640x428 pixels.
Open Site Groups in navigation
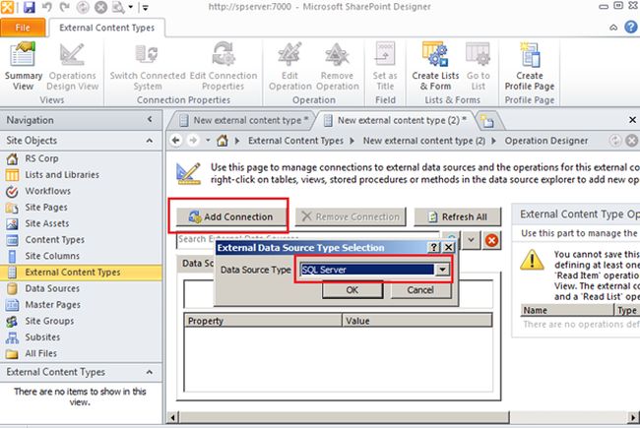[49, 321]
